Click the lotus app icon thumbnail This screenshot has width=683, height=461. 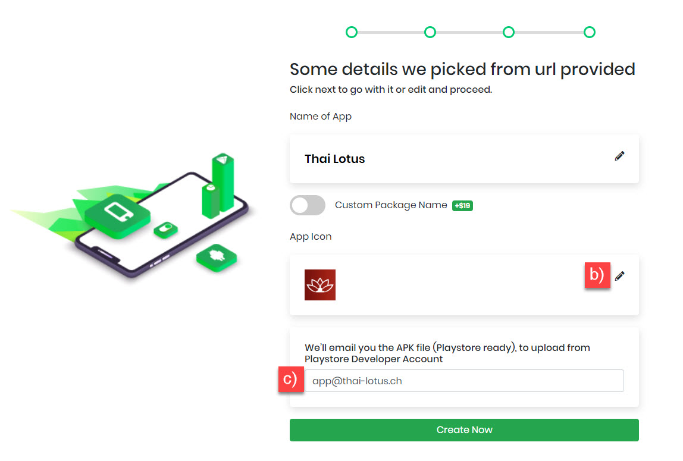(320, 285)
